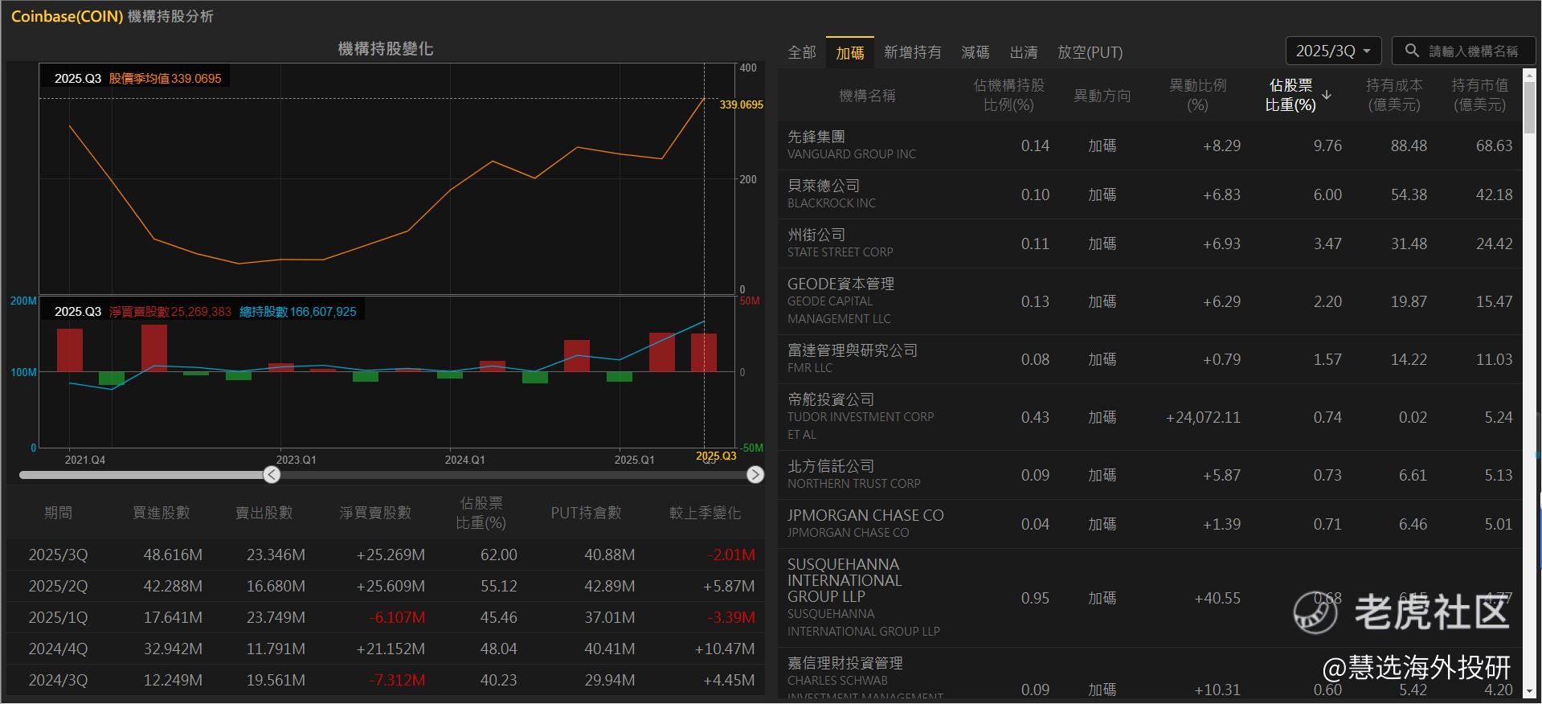Click the 總持股數 166,607,925 legend

pyautogui.click(x=298, y=312)
